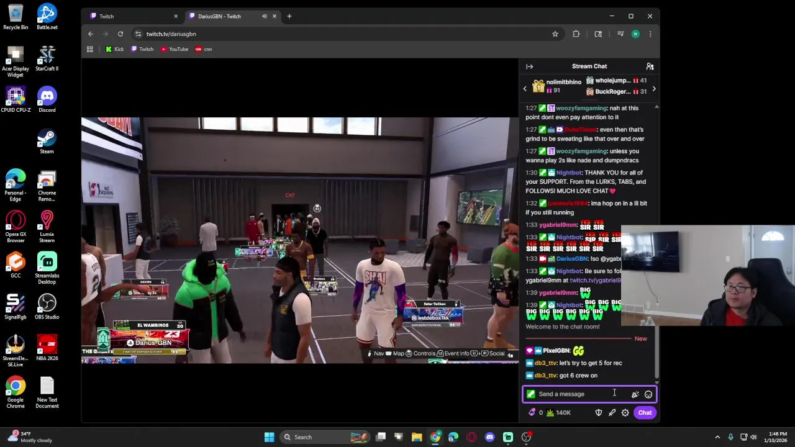Open the YouTube bookmark
The image size is (795, 447).
point(175,49)
